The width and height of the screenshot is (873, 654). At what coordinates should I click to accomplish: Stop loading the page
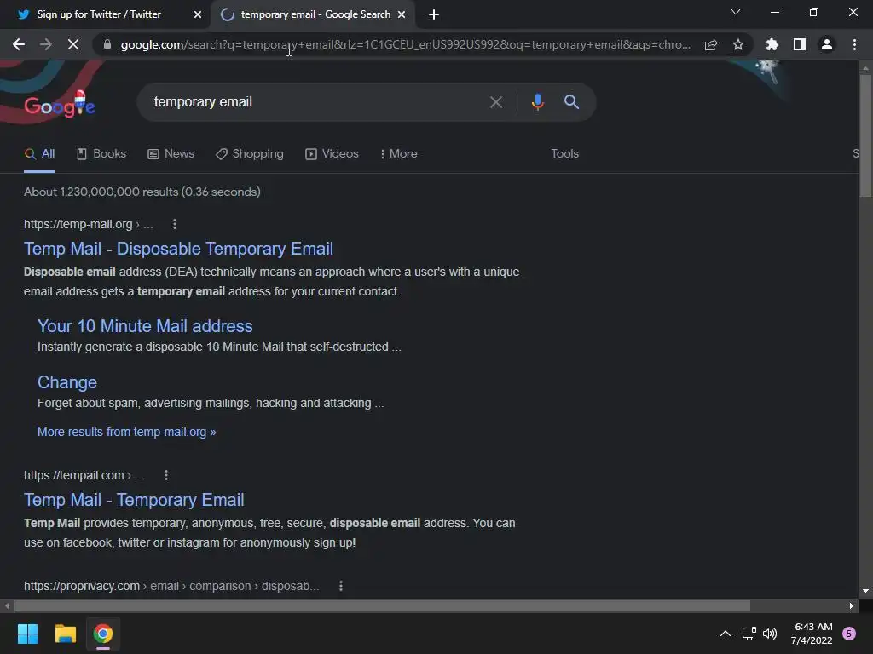click(x=73, y=44)
